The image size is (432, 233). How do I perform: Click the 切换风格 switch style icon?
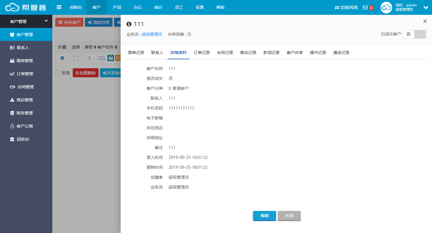(x=337, y=8)
